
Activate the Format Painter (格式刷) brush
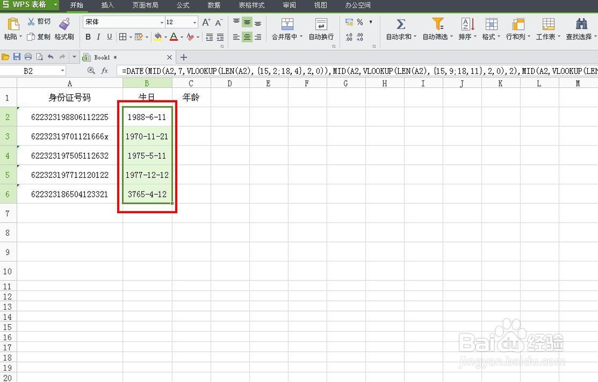click(64, 29)
